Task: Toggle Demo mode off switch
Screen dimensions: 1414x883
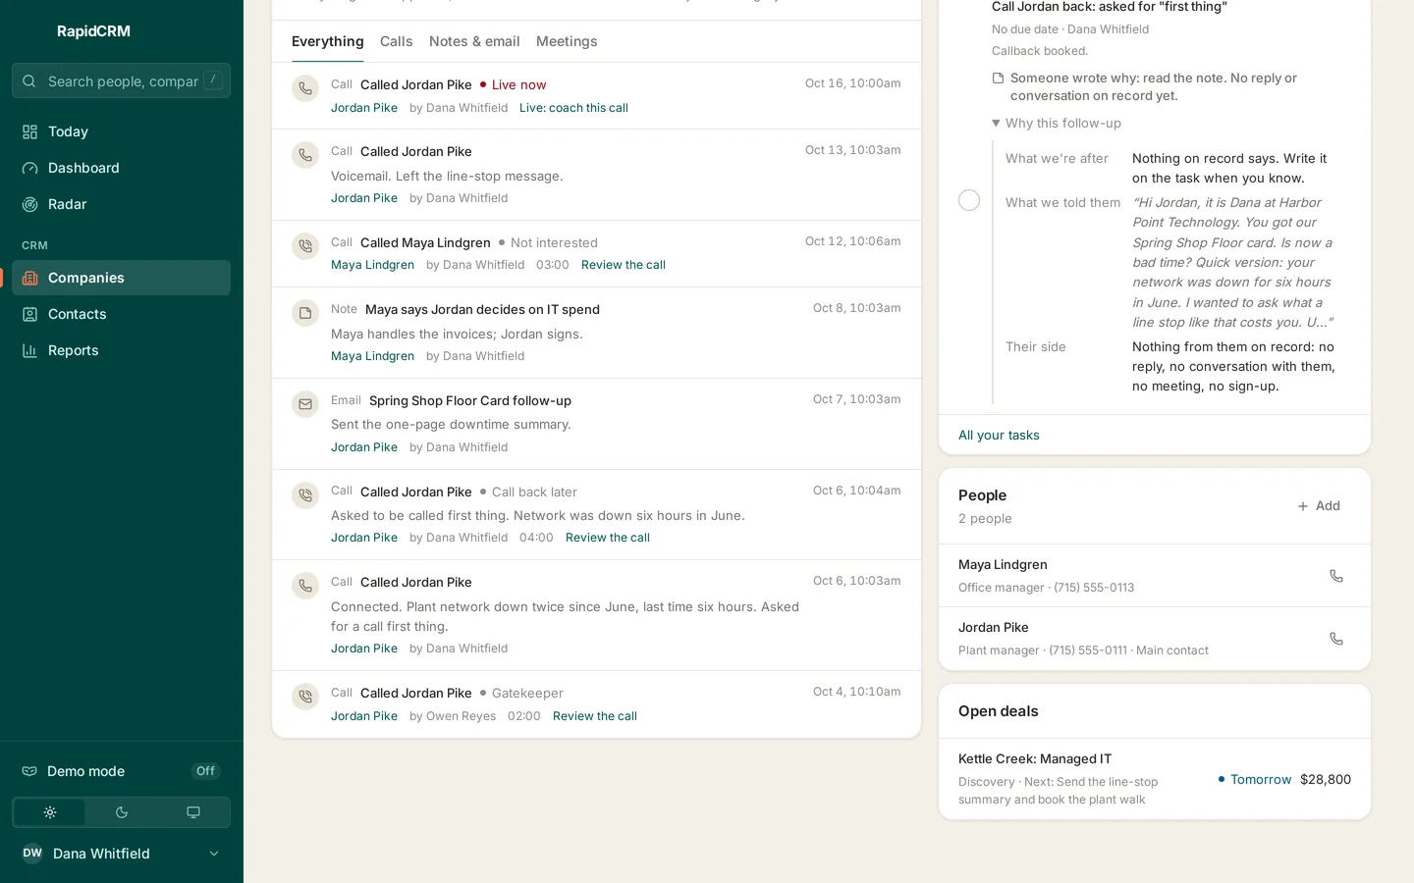Action: point(205,771)
